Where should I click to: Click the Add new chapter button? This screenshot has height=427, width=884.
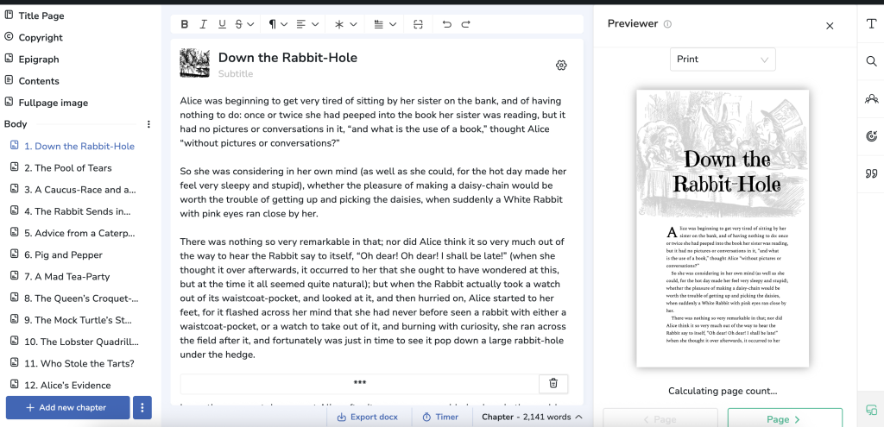click(67, 407)
